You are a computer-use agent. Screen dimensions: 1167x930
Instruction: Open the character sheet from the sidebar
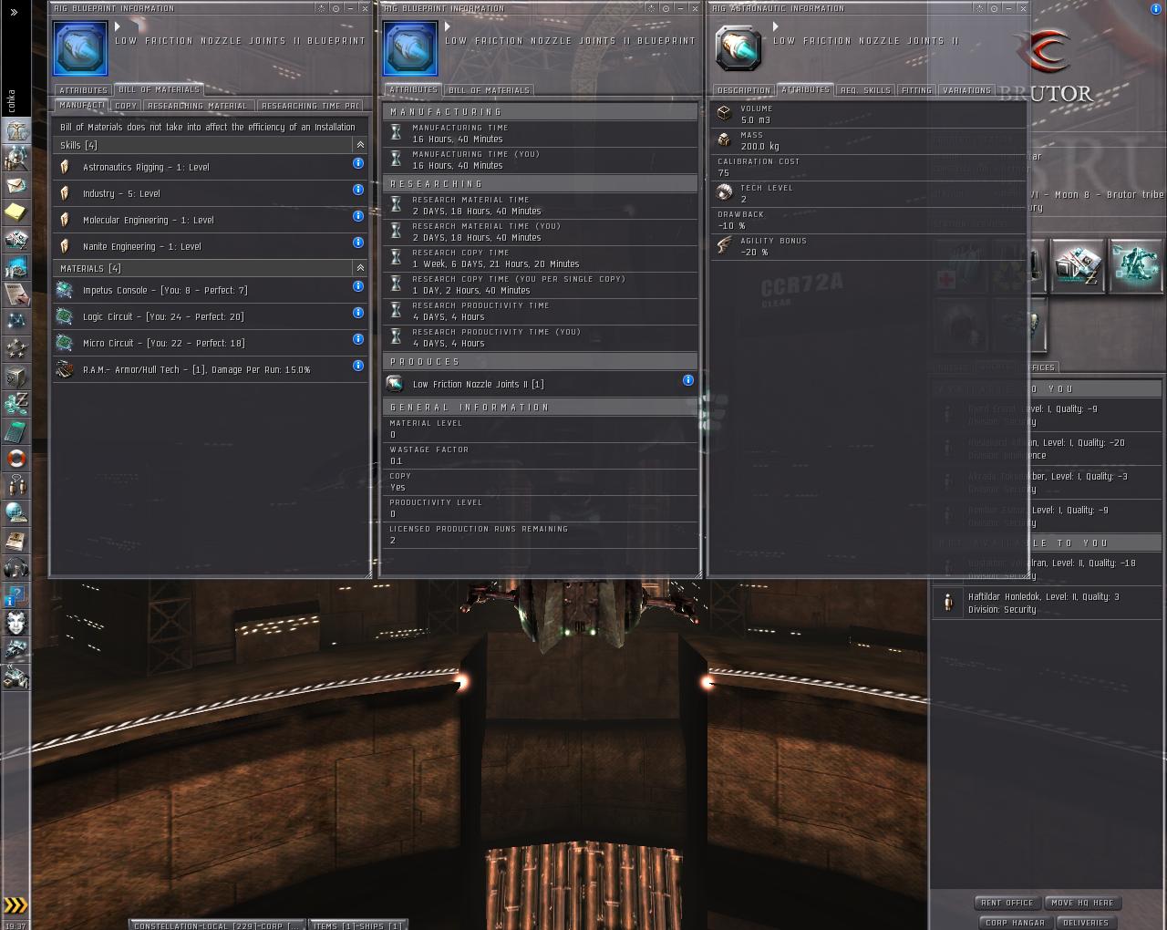pos(16,130)
